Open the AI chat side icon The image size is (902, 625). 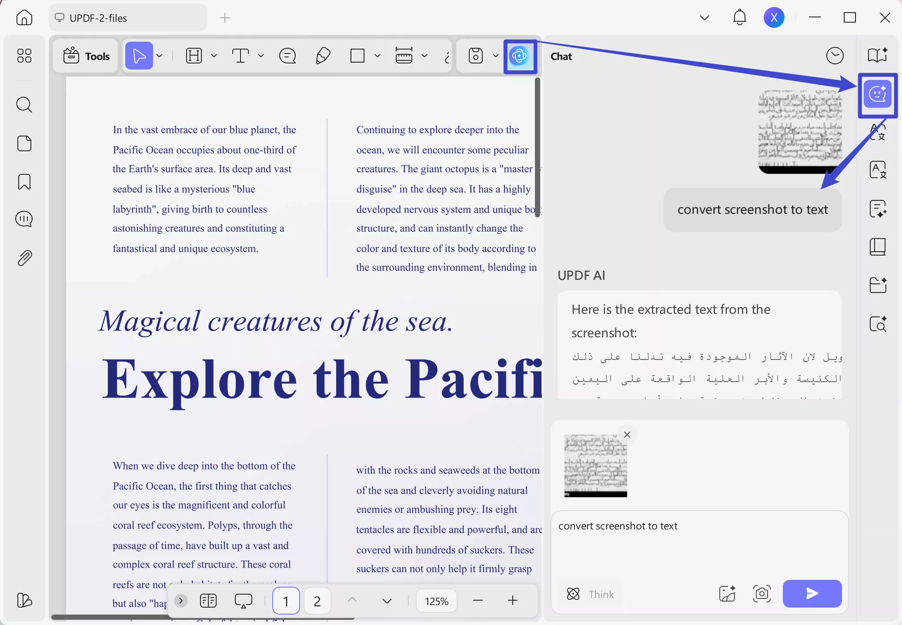coord(877,94)
